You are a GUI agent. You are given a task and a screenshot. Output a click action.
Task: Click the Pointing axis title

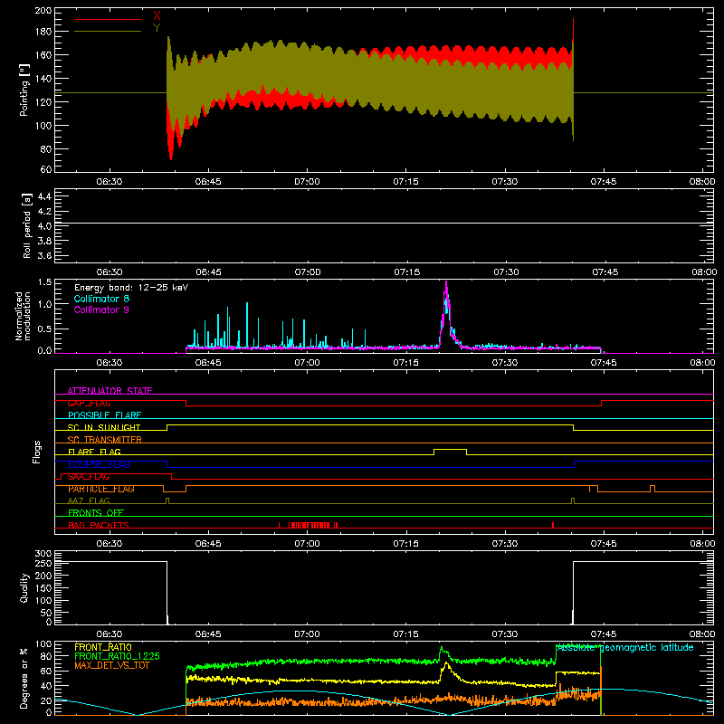point(24,90)
